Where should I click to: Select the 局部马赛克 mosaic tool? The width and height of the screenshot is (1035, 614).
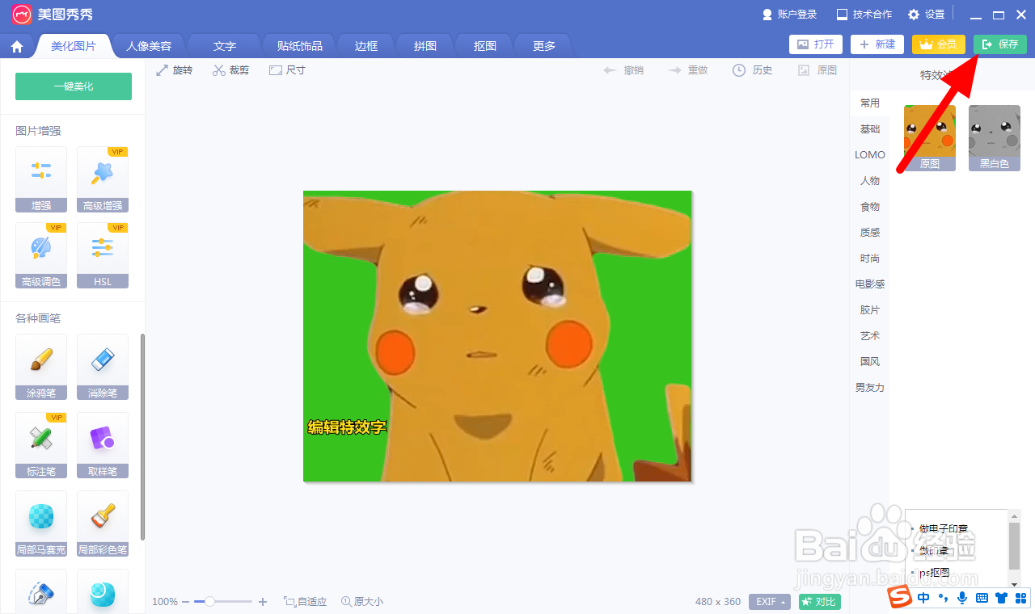pyautogui.click(x=41, y=524)
